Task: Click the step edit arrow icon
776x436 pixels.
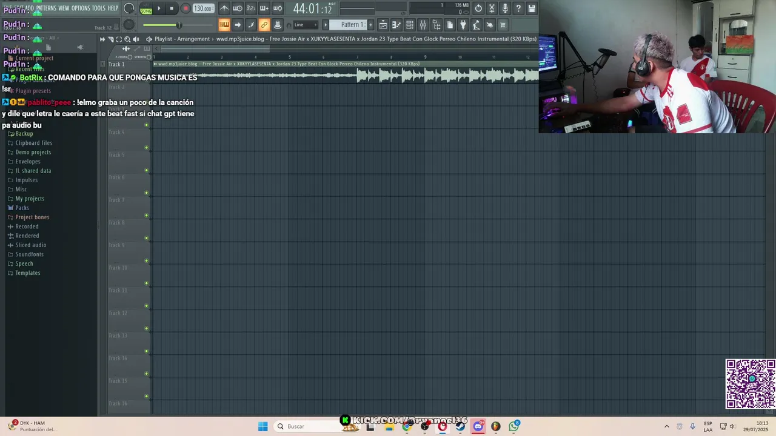Action: click(238, 25)
